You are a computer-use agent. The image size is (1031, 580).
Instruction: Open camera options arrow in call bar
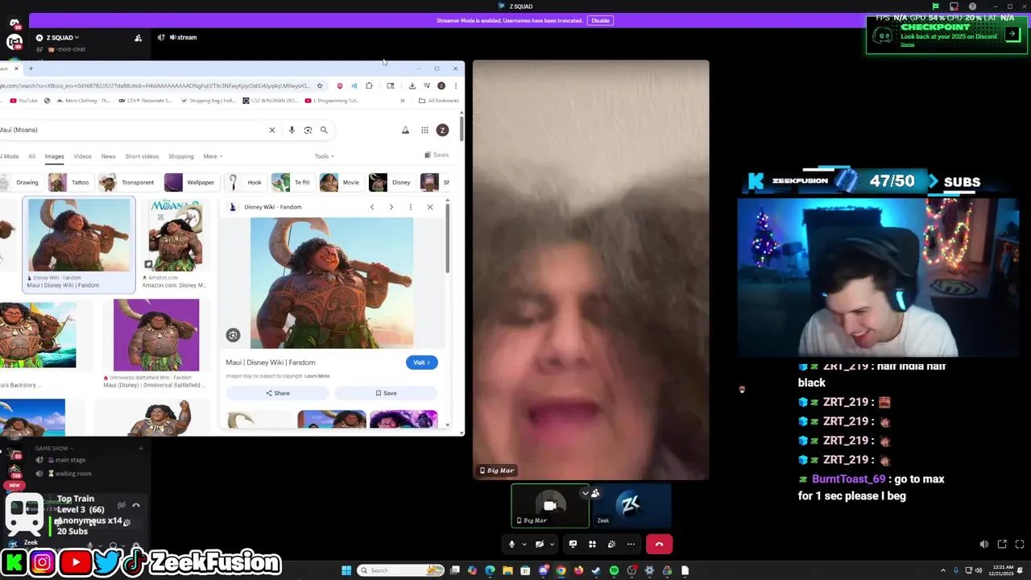tap(552, 545)
